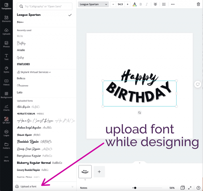Open the League Spartan font dropdown
Screen dimensions: 203x191
94,4
